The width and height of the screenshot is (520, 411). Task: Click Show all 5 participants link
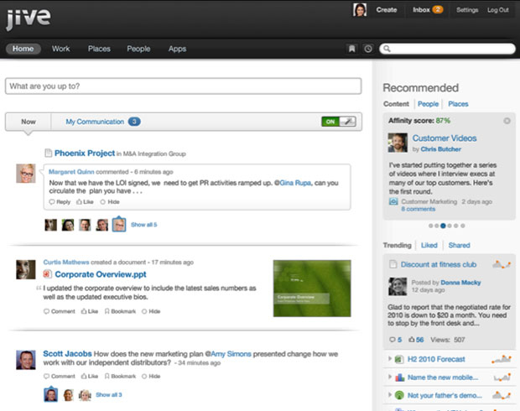pyautogui.click(x=143, y=225)
